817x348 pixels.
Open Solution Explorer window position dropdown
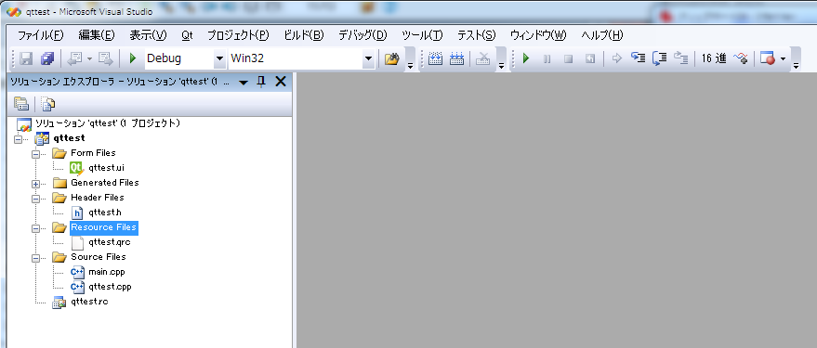244,83
